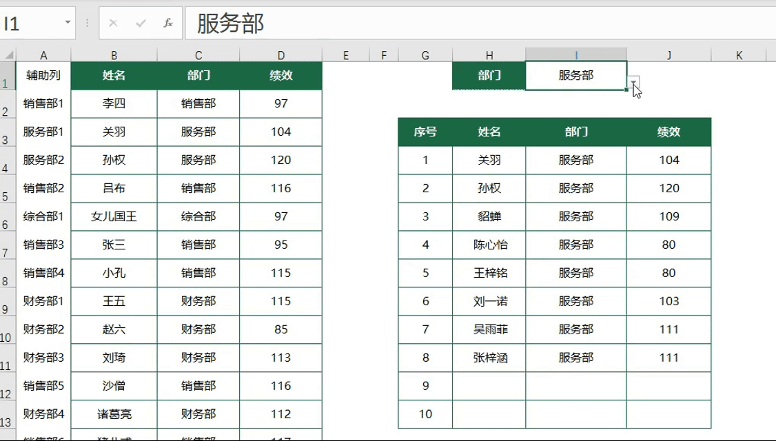Select column G header

coord(425,55)
